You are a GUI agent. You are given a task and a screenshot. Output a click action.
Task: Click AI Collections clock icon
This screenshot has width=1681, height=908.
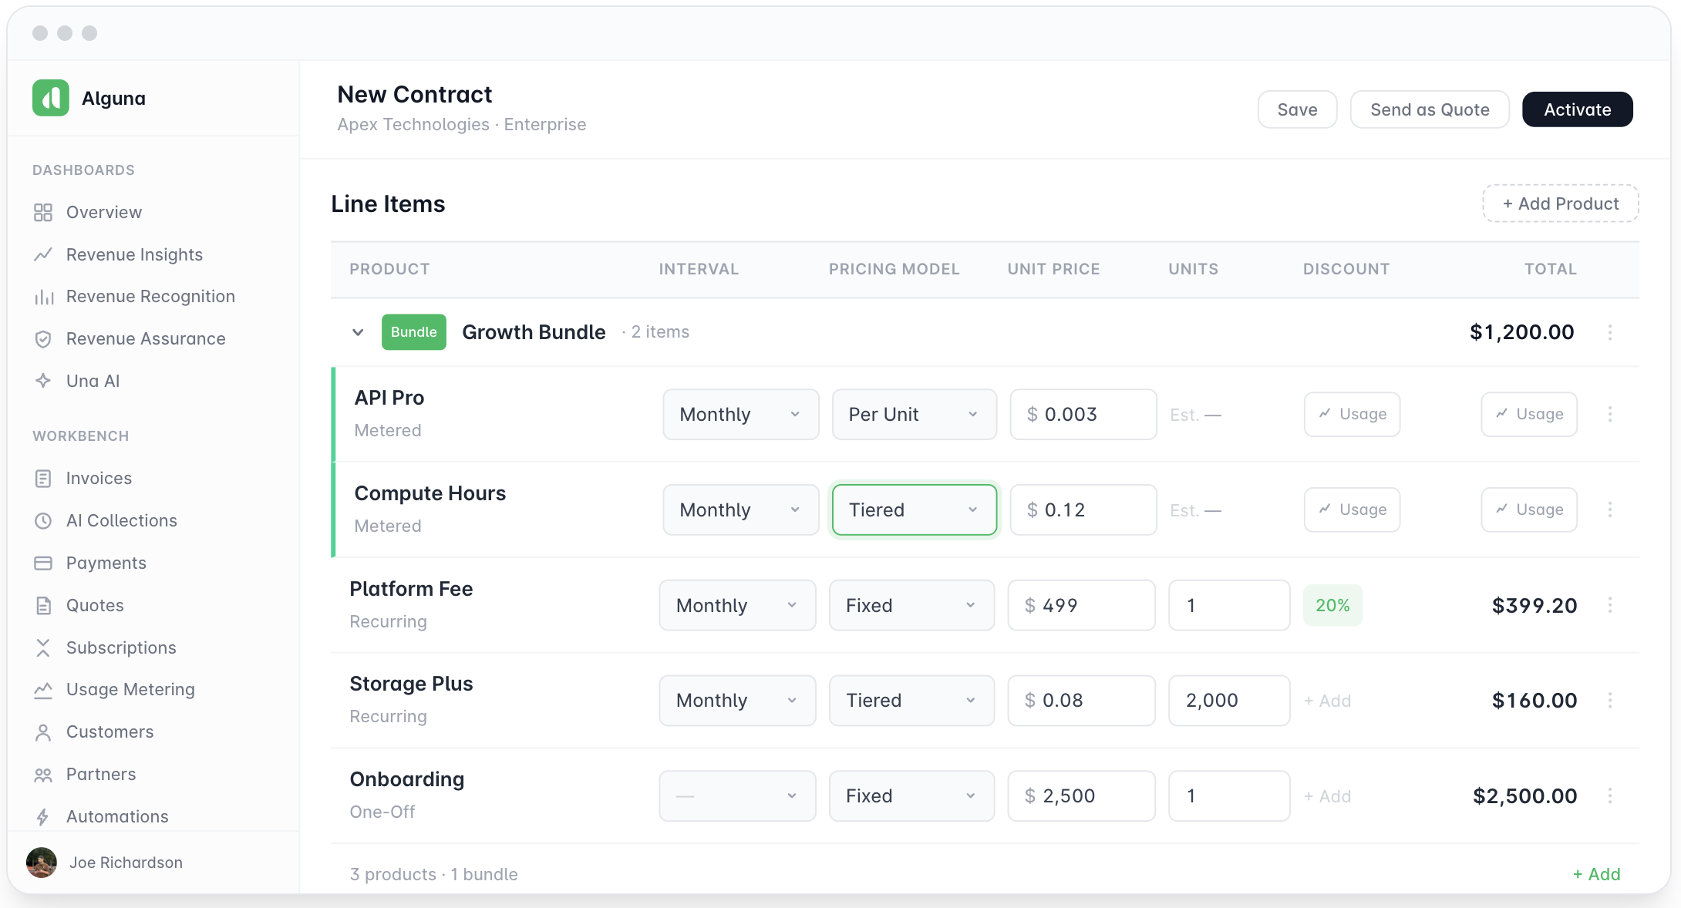(x=43, y=521)
